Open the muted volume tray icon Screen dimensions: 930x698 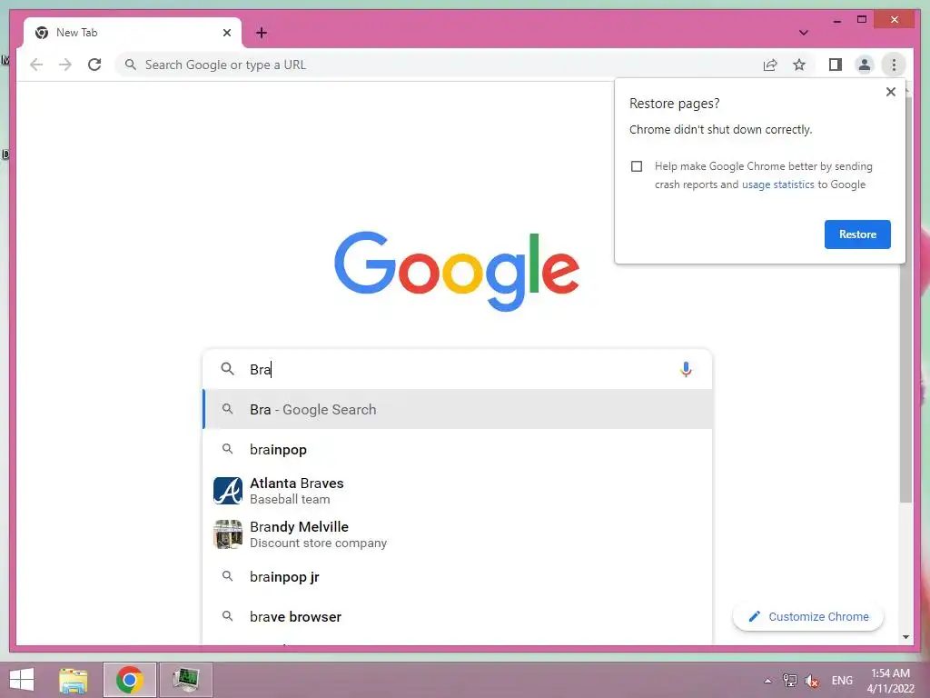pos(812,681)
